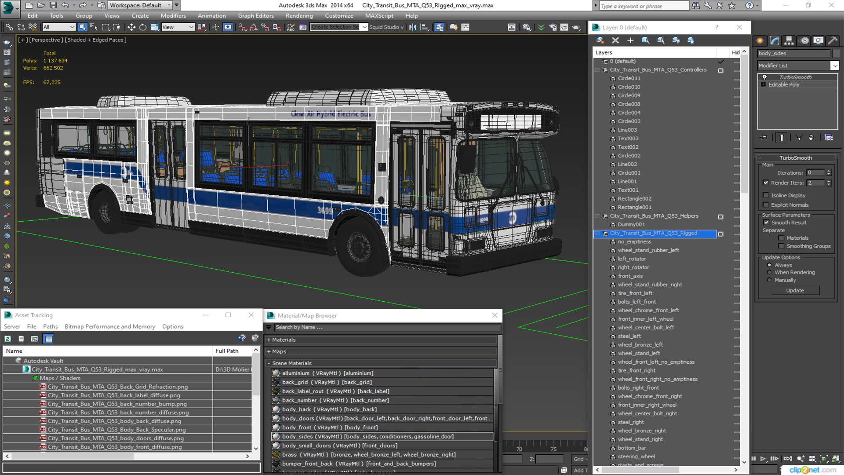Open the MAXScript menu
This screenshot has width=844, height=475.
379,16
